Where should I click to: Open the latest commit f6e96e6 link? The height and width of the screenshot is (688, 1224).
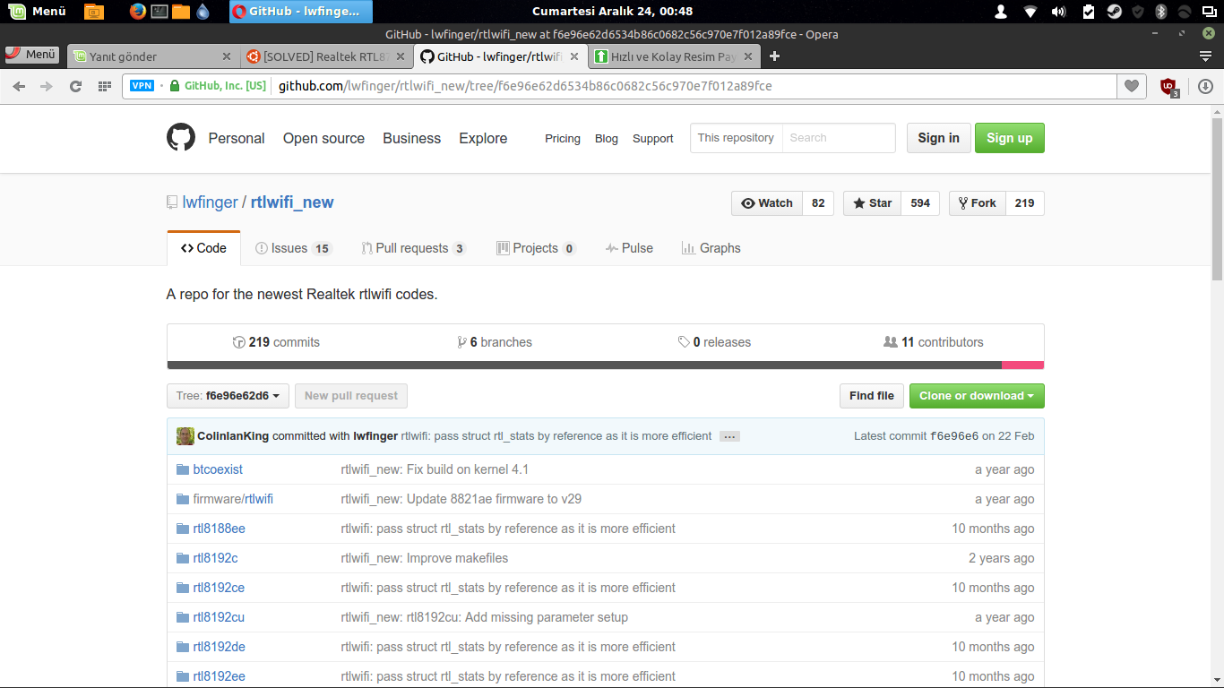[953, 436]
